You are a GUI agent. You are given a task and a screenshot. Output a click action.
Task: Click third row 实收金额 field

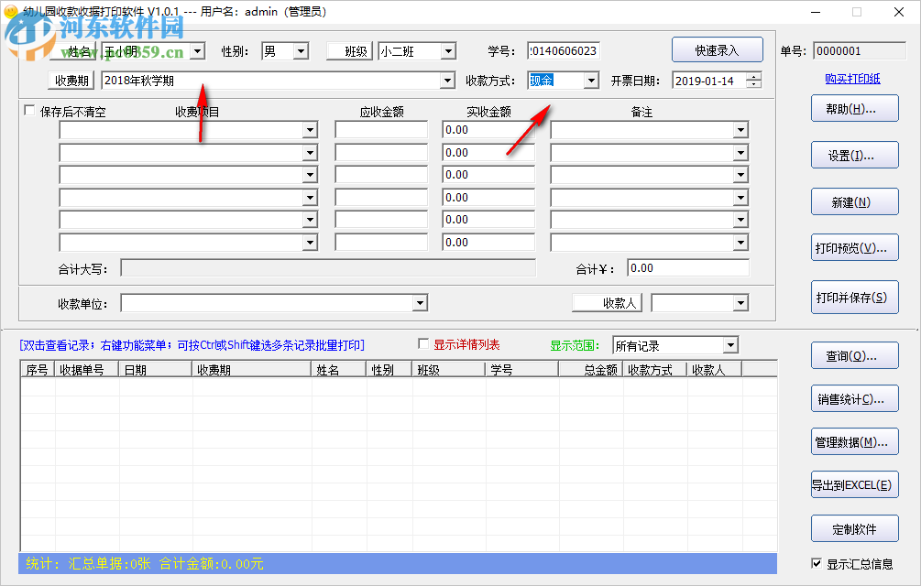coord(488,175)
